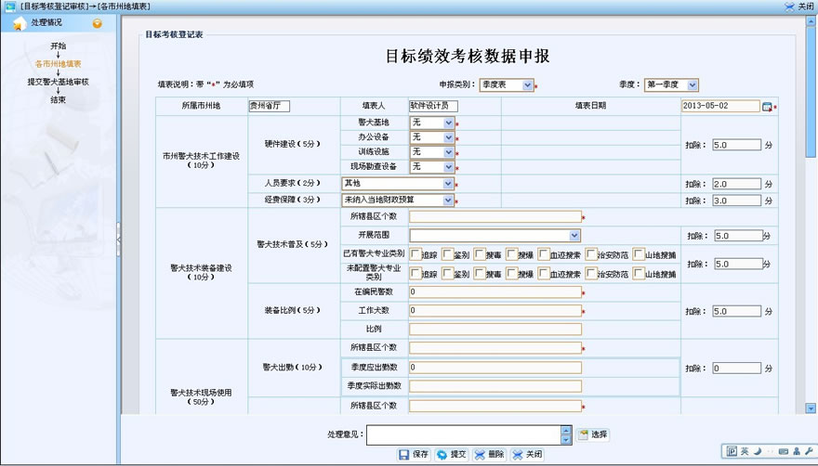Click the up arrow of the 处理意见 box
Image resolution: width=818 pixels, height=466 pixels.
point(566,430)
